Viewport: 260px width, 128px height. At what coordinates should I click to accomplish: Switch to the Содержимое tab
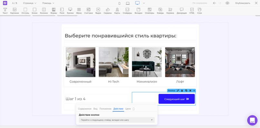point(85,109)
